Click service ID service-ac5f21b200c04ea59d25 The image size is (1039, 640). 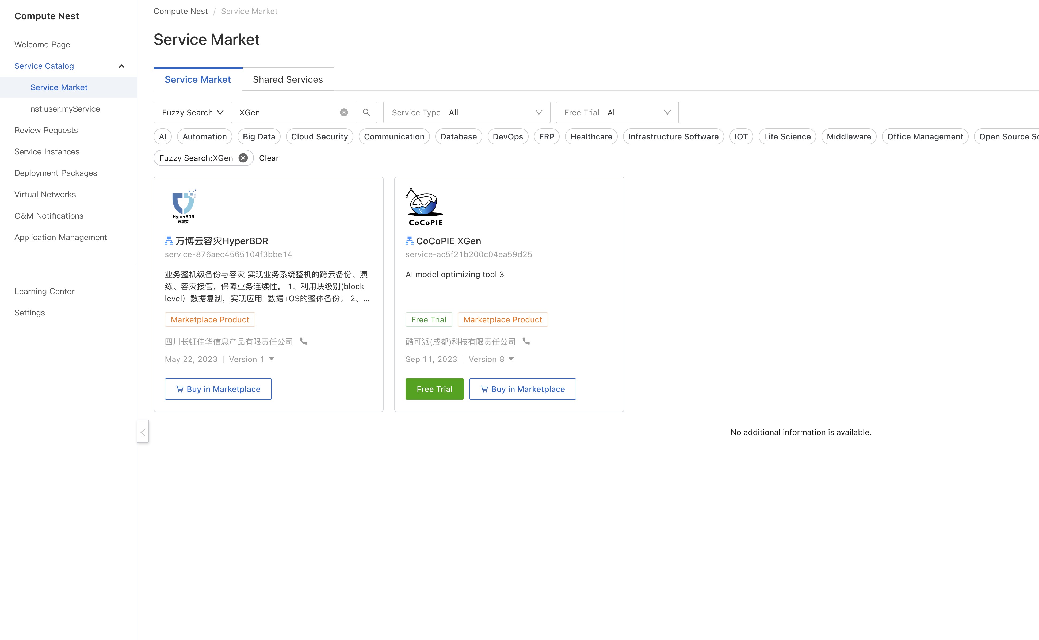(x=469, y=254)
